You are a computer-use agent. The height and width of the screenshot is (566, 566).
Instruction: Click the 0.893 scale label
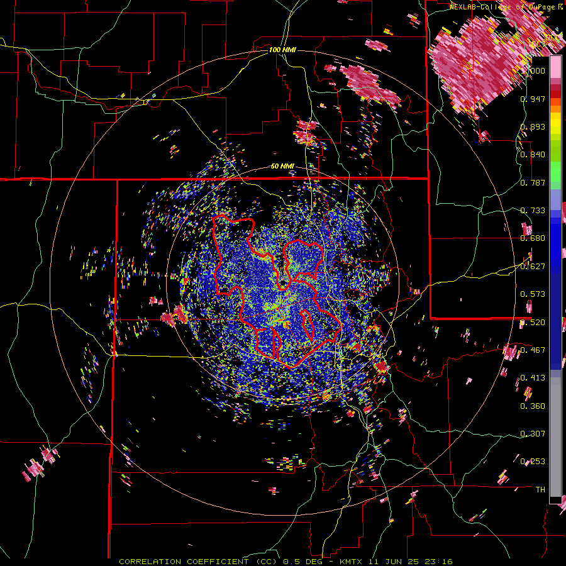533,126
